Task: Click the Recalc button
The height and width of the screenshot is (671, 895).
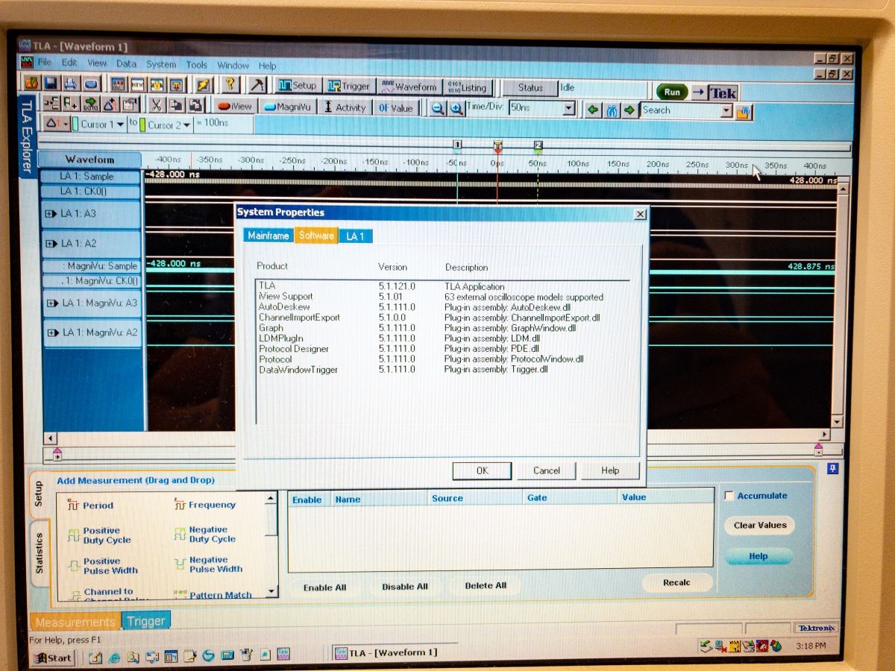Action: click(x=676, y=582)
